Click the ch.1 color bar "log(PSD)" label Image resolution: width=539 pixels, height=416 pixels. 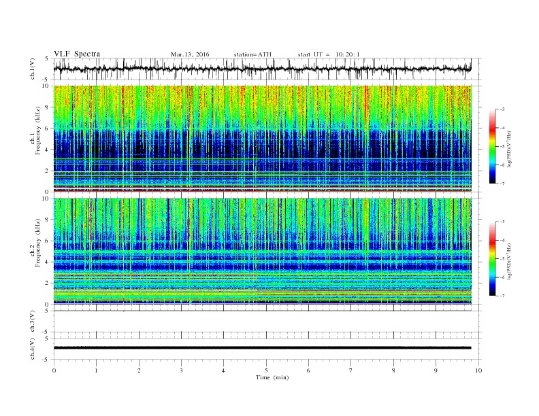click(509, 149)
